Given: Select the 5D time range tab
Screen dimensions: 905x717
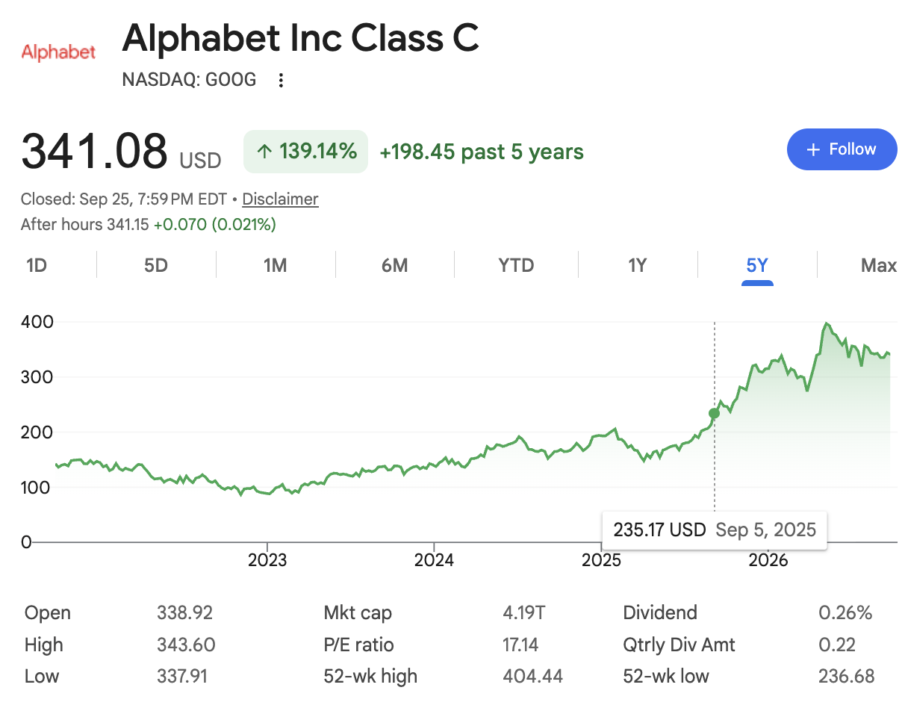Looking at the screenshot, I should tap(156, 265).
